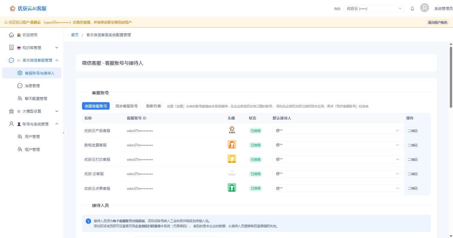Screen dimensions: 453x238
Task: Click the 退出租户角色 button
Action: click(x=437, y=22)
